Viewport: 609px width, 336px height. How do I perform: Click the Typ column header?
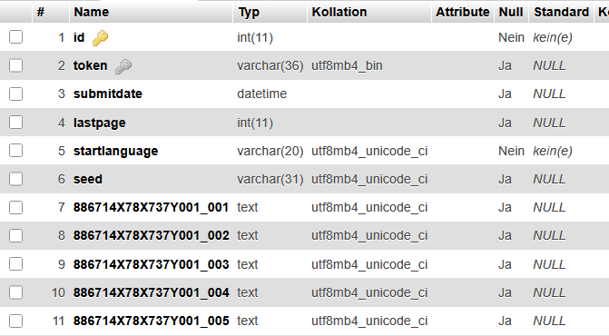point(249,12)
